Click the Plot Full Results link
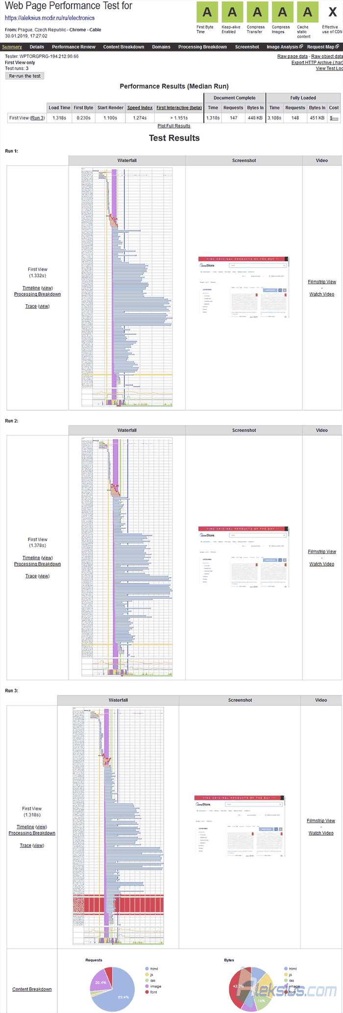Viewport: 343px width, 1013px height. pos(174,126)
